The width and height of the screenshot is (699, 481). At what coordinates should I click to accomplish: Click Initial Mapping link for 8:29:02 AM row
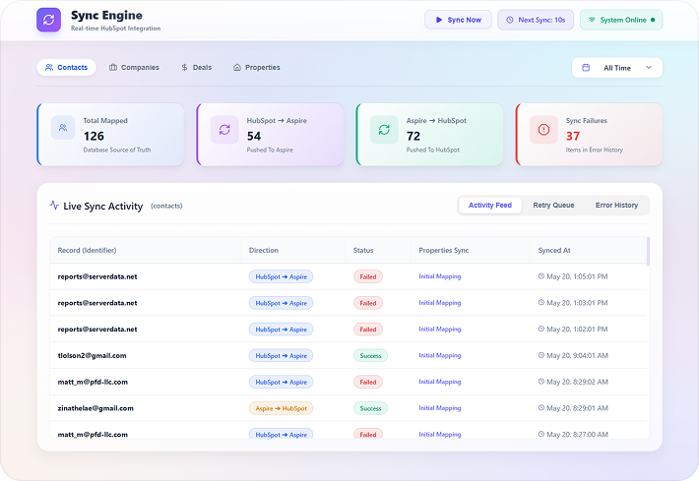click(439, 382)
